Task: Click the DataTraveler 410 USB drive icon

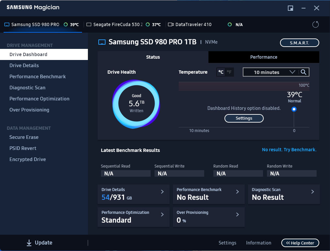Action: click(171, 24)
